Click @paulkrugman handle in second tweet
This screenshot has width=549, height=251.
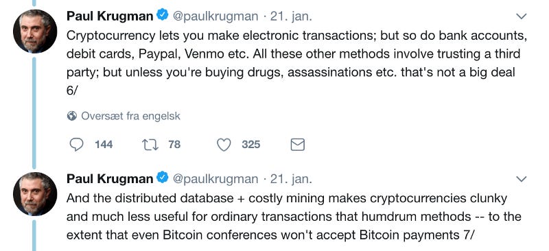tap(215, 179)
